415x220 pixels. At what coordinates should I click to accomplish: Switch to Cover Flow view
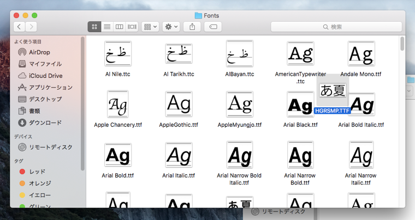[132, 27]
